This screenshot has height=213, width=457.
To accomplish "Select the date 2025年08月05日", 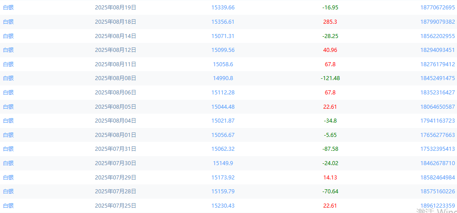I will 115,106.
